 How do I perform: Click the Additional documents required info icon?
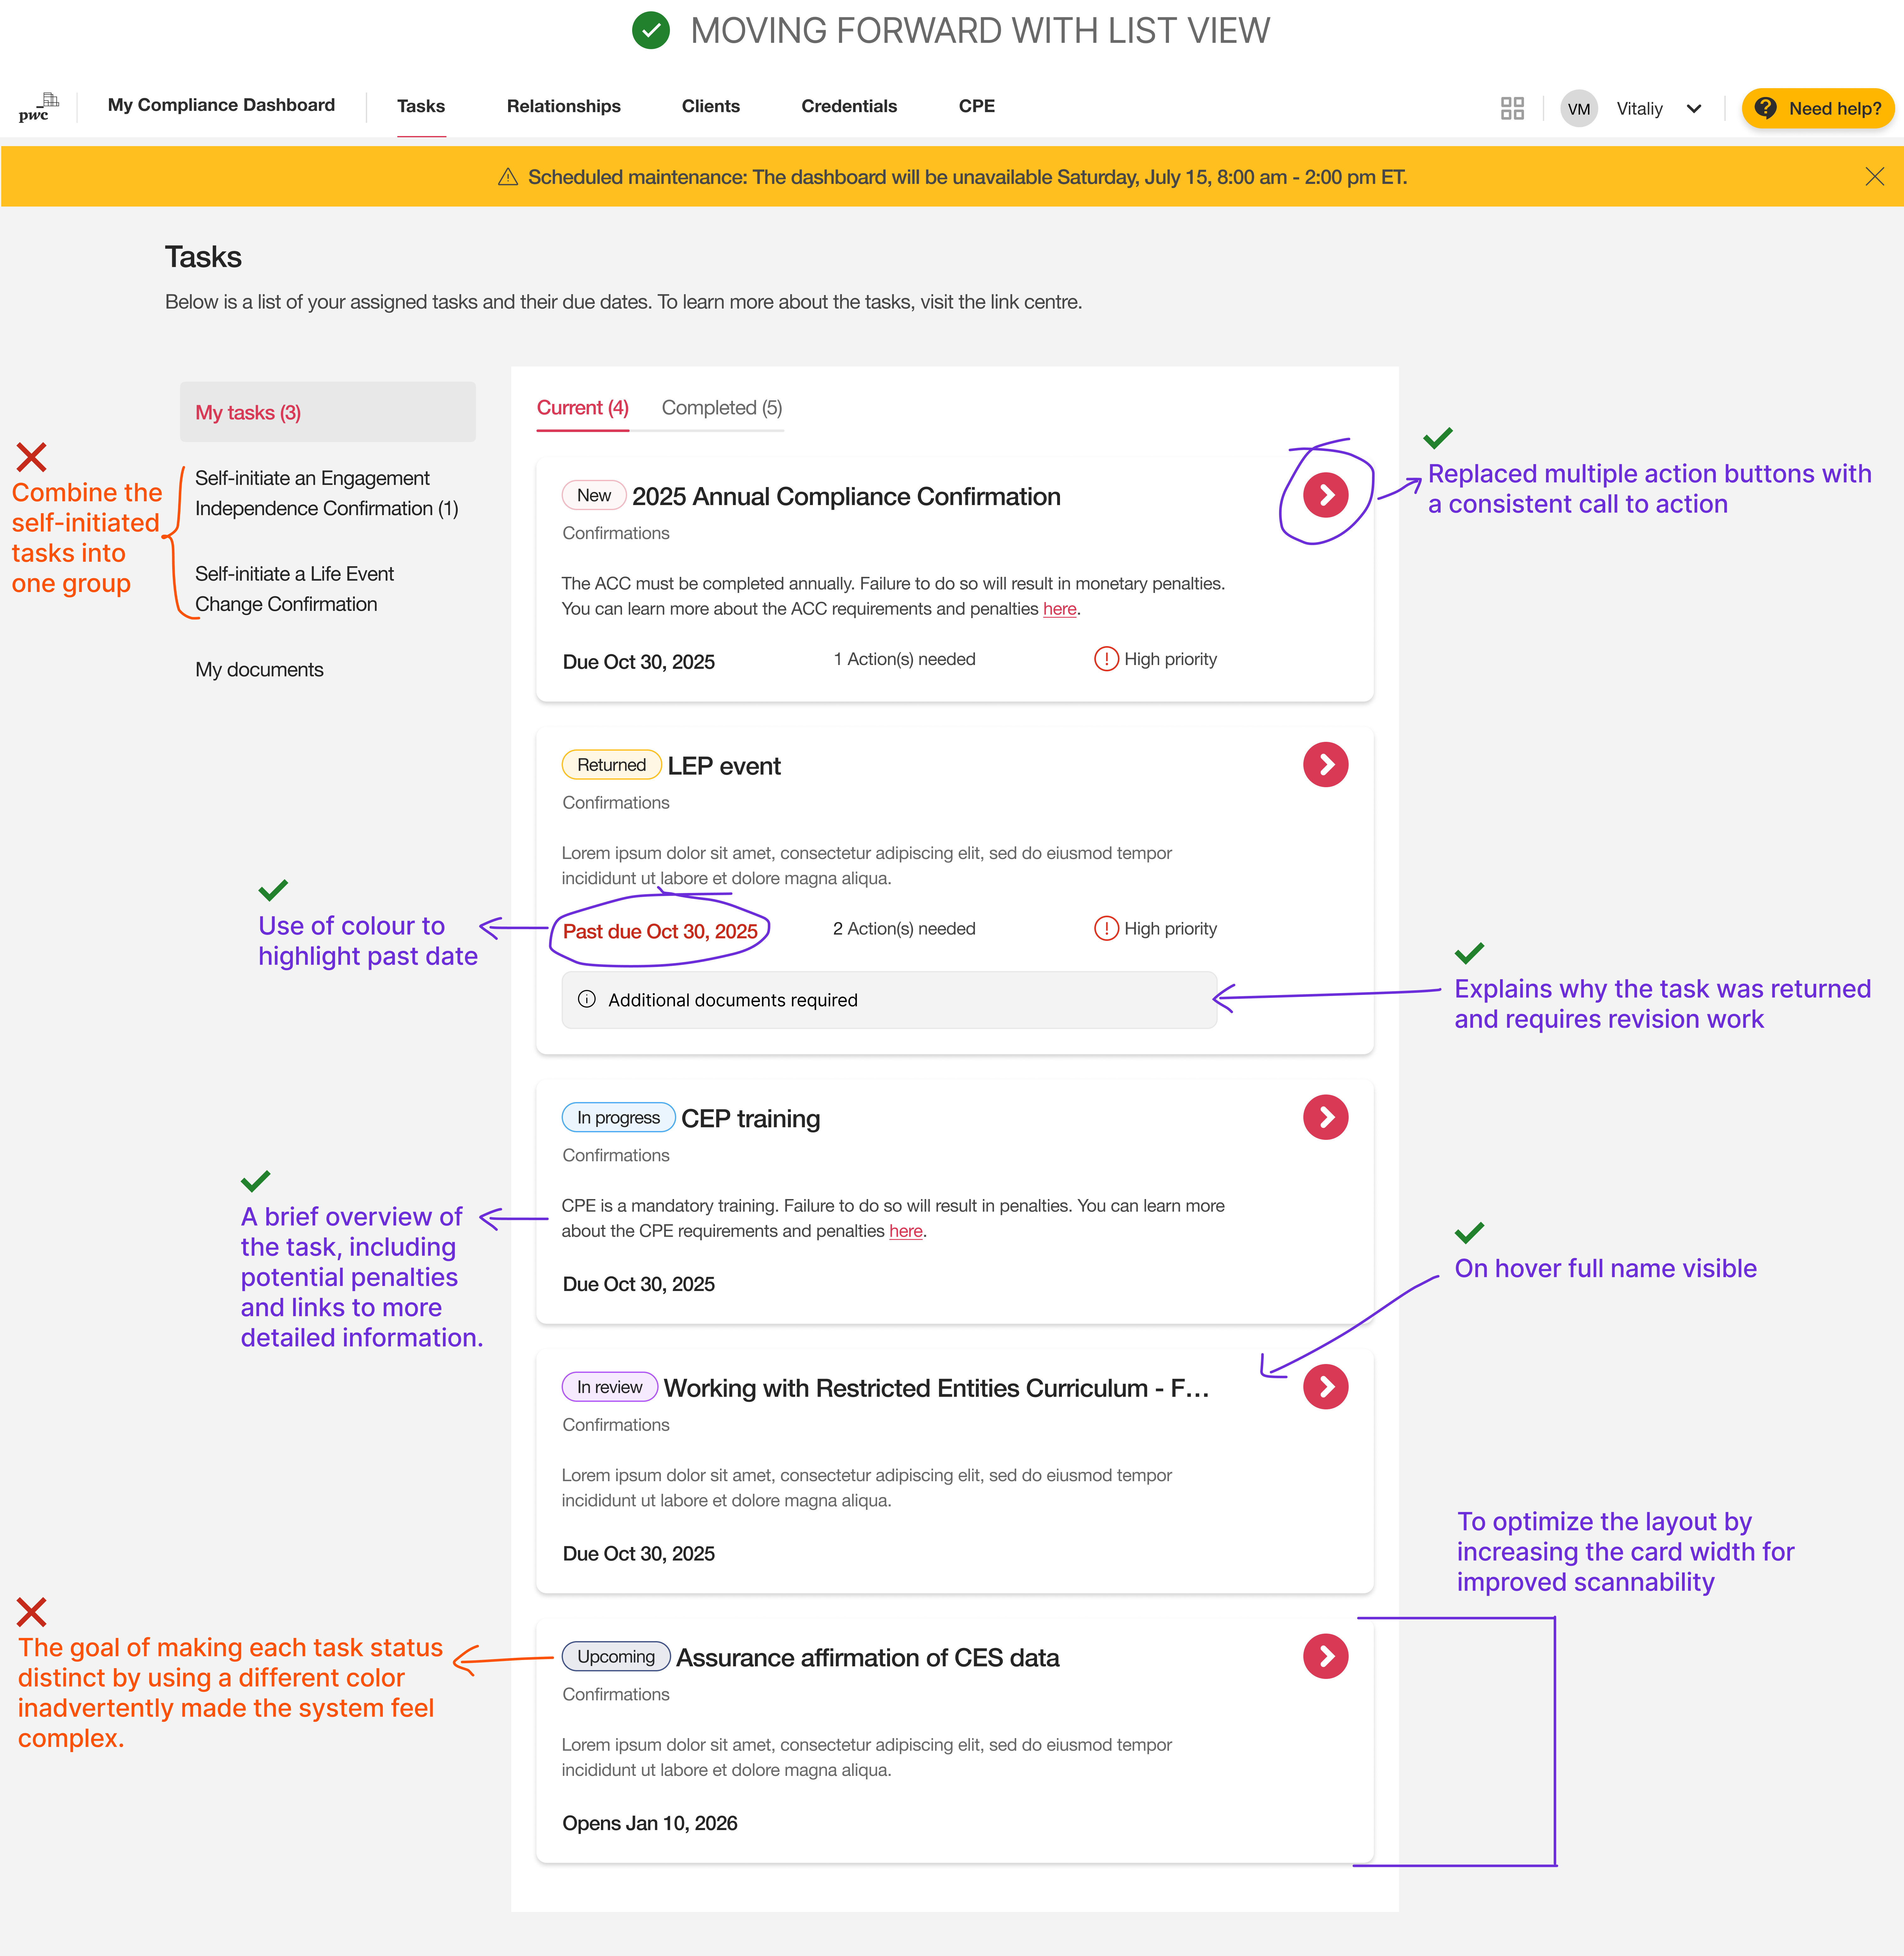pos(587,999)
